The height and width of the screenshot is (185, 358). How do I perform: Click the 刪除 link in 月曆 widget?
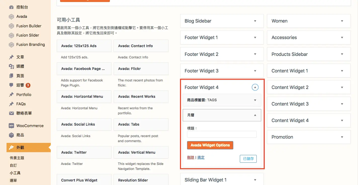tap(191, 157)
